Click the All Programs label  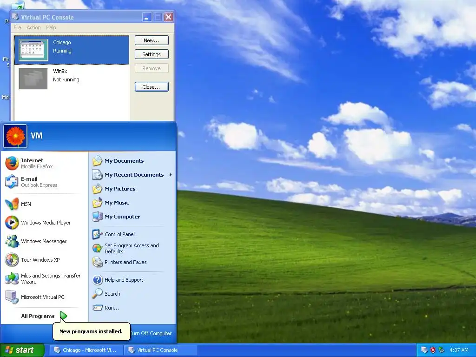[x=38, y=316]
